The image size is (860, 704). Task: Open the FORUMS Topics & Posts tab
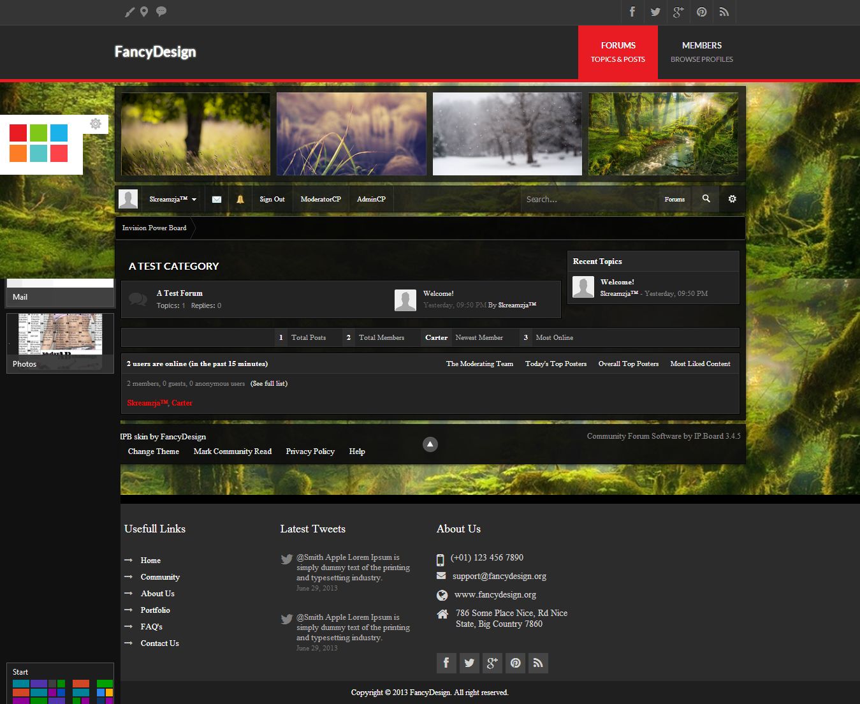tap(618, 52)
